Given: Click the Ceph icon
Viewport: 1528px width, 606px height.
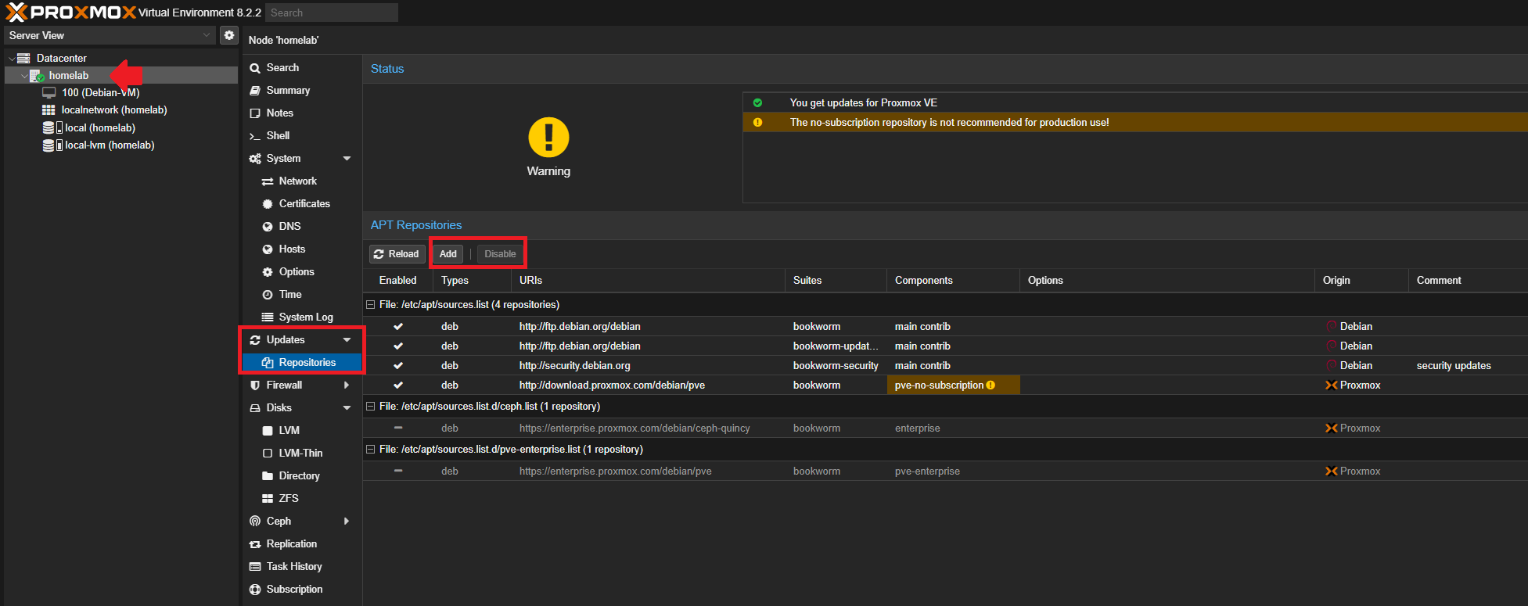Looking at the screenshot, I should coord(255,522).
